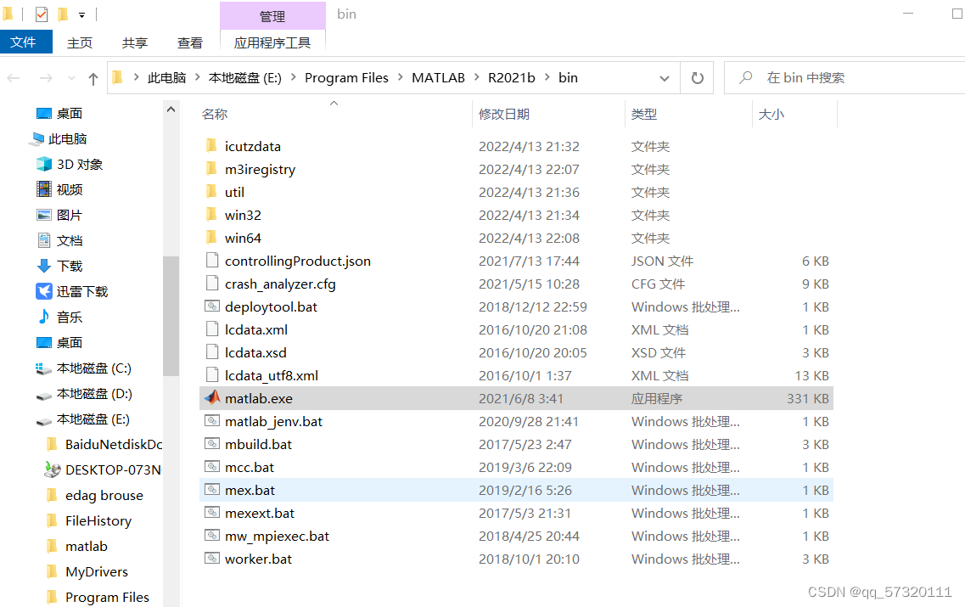Screen dimensions: 965x607
Task: Click the sidebar scroll up arrow
Action: tap(171, 110)
